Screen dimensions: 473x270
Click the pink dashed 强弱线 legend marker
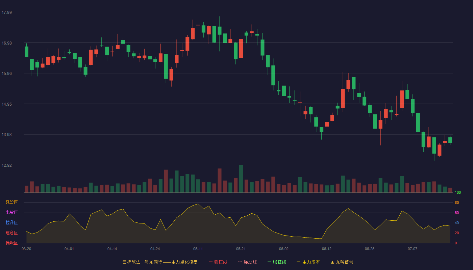coord(240,262)
